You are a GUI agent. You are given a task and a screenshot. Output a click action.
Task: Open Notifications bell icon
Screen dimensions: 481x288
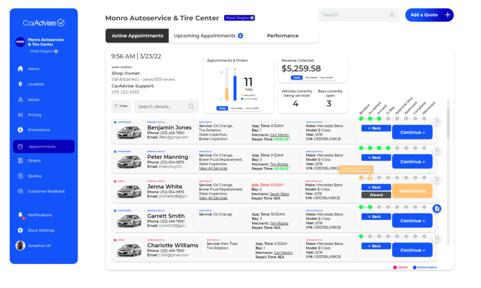[x=20, y=215]
